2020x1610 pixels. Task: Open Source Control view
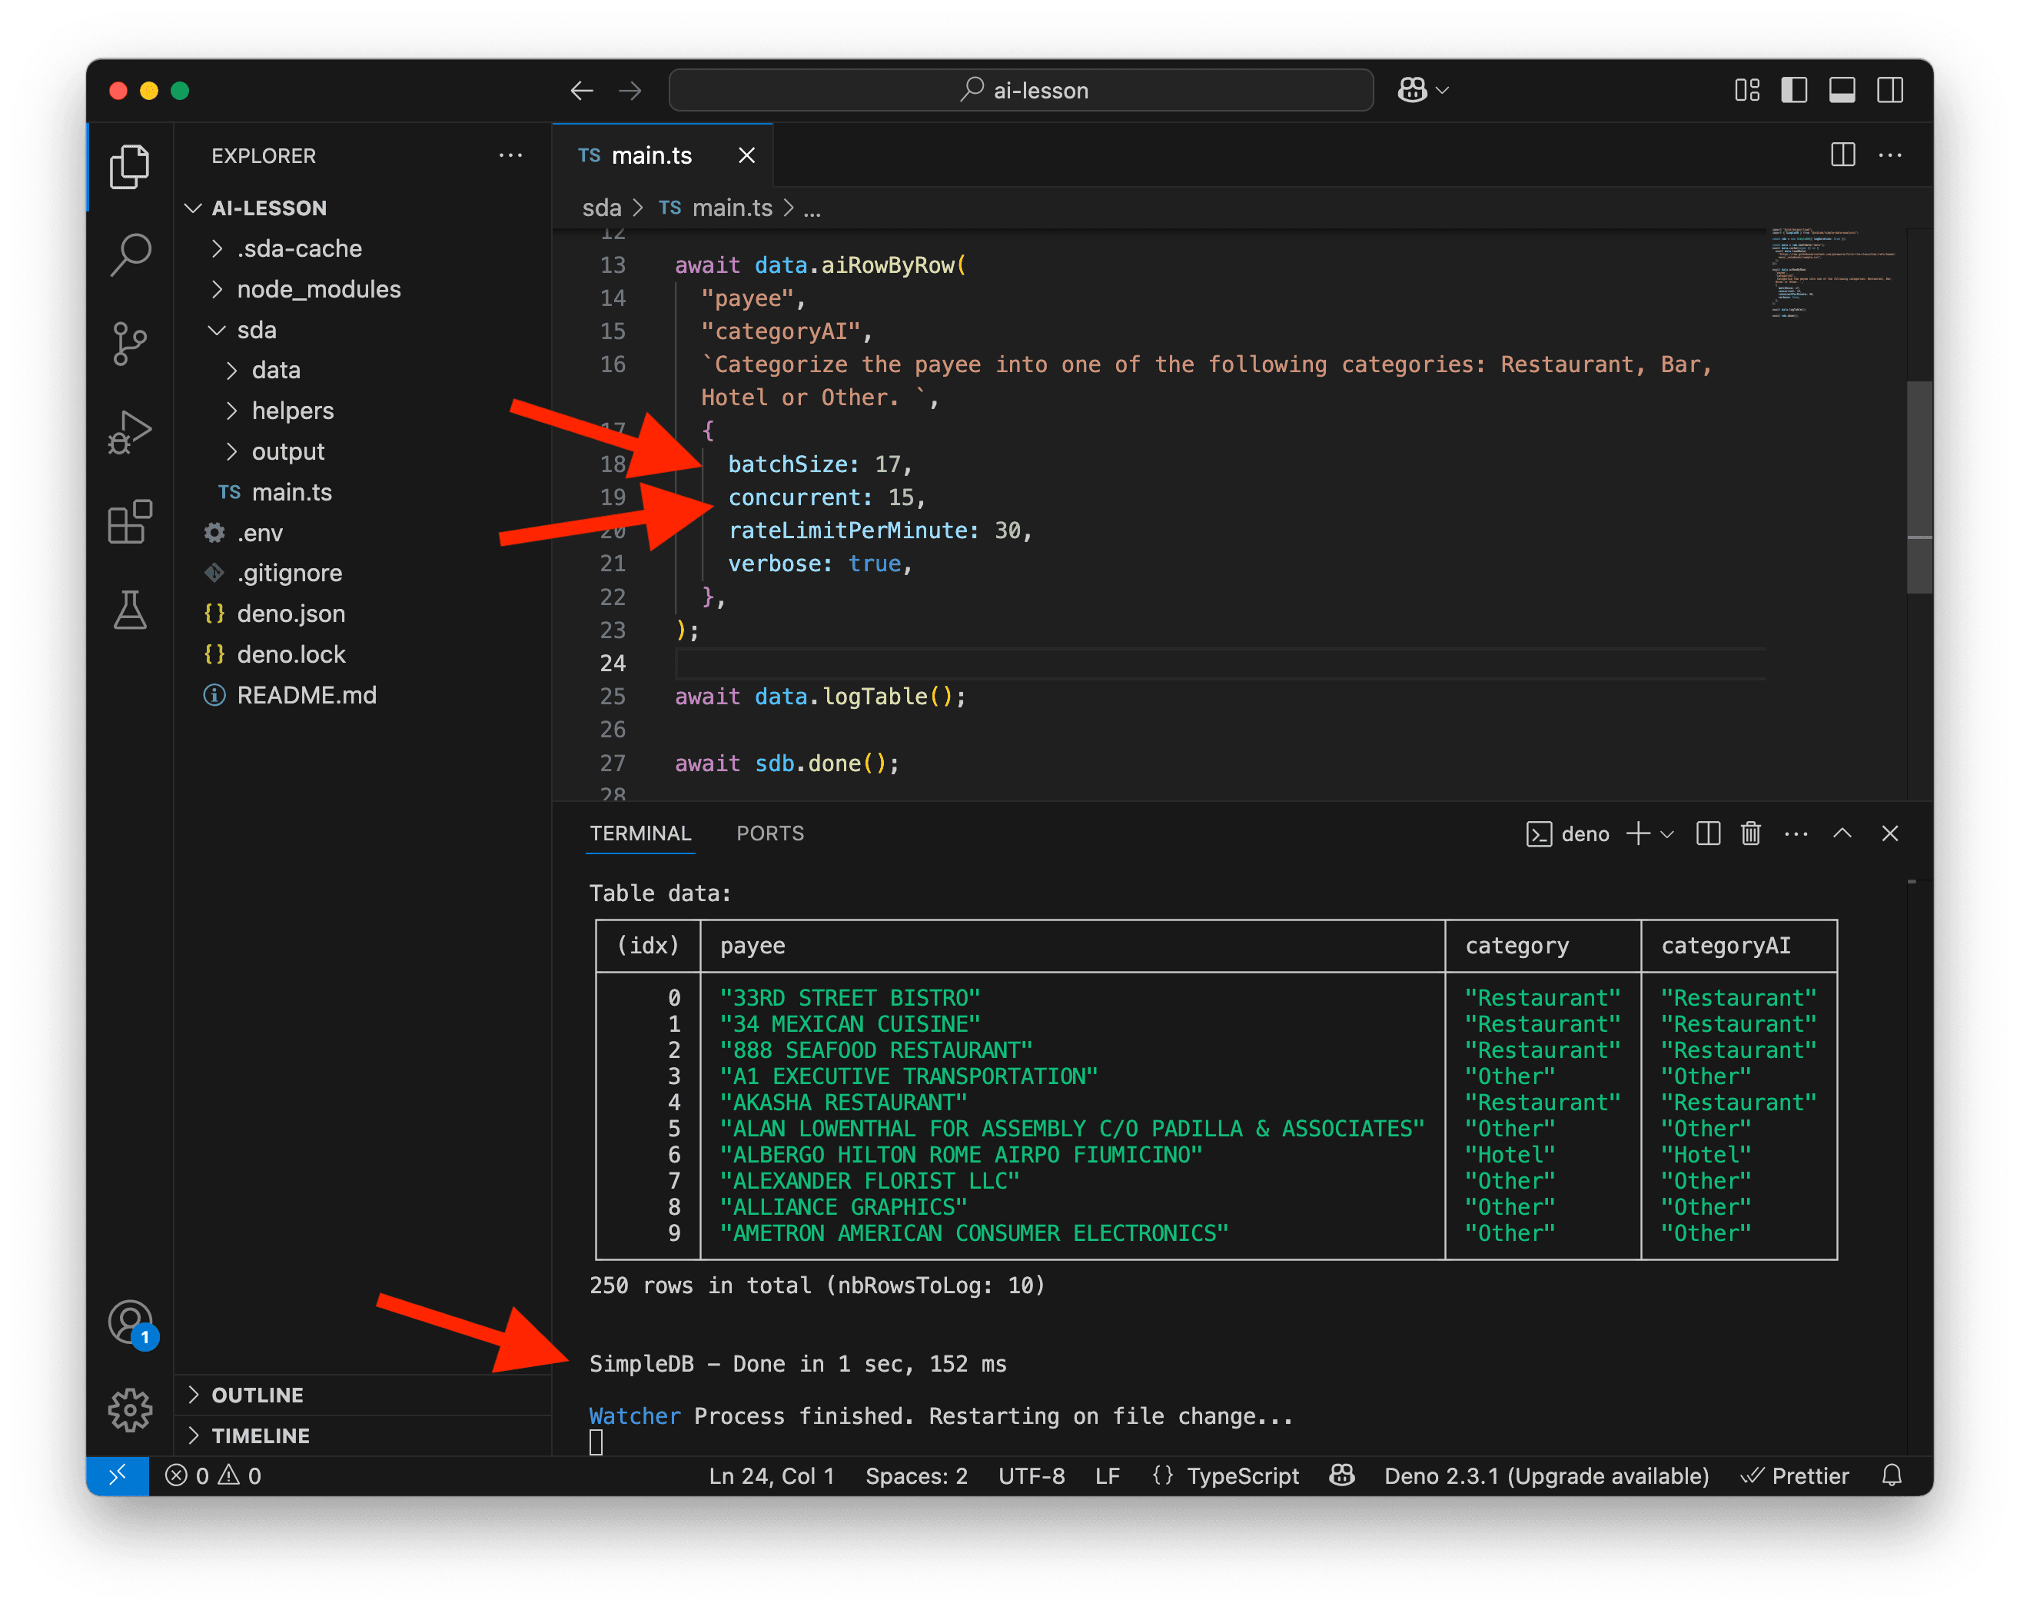pos(129,344)
